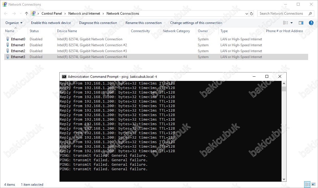Select the Ethernet0 connection name

click(x=18, y=39)
